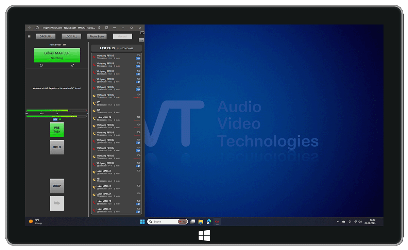The image size is (408, 250).
Task: Expand the side panel with the right arrow button
Action: click(x=142, y=40)
